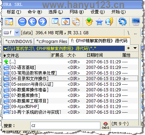Select the [04-目录和文件操作] folder name

[29, 79]
